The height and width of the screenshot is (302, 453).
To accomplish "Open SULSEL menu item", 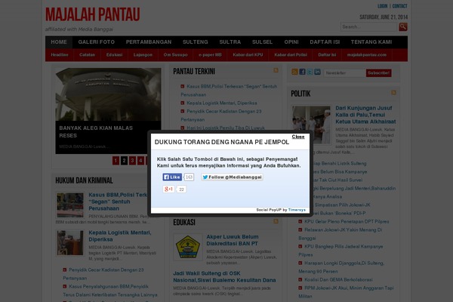I will 262,42.
